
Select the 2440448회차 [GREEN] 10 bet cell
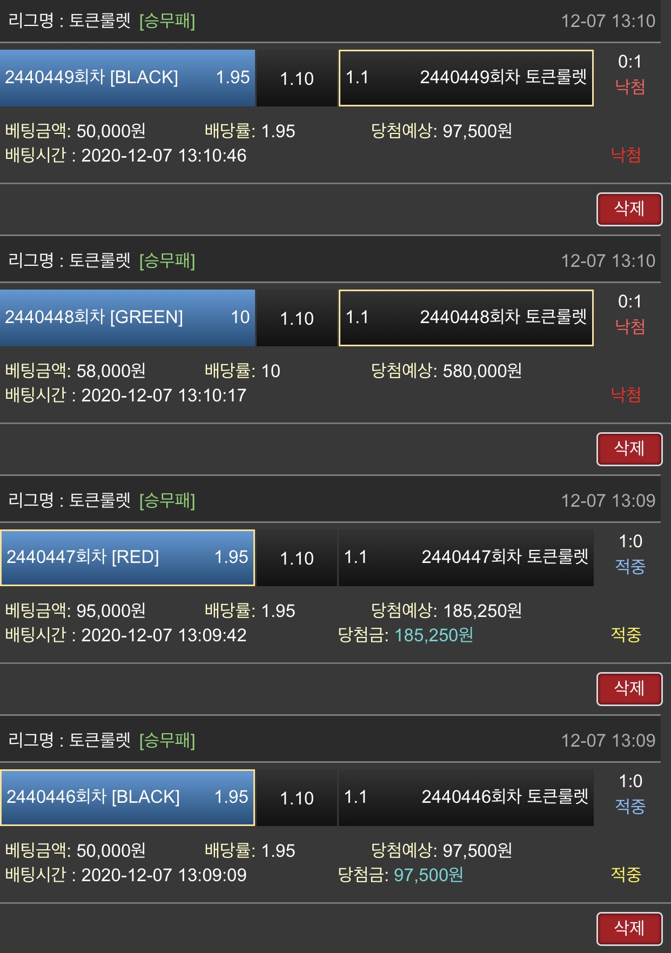(x=128, y=318)
